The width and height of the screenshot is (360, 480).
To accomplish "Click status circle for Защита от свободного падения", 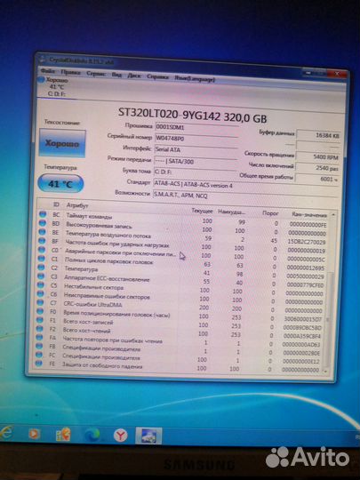I will 38,364.
